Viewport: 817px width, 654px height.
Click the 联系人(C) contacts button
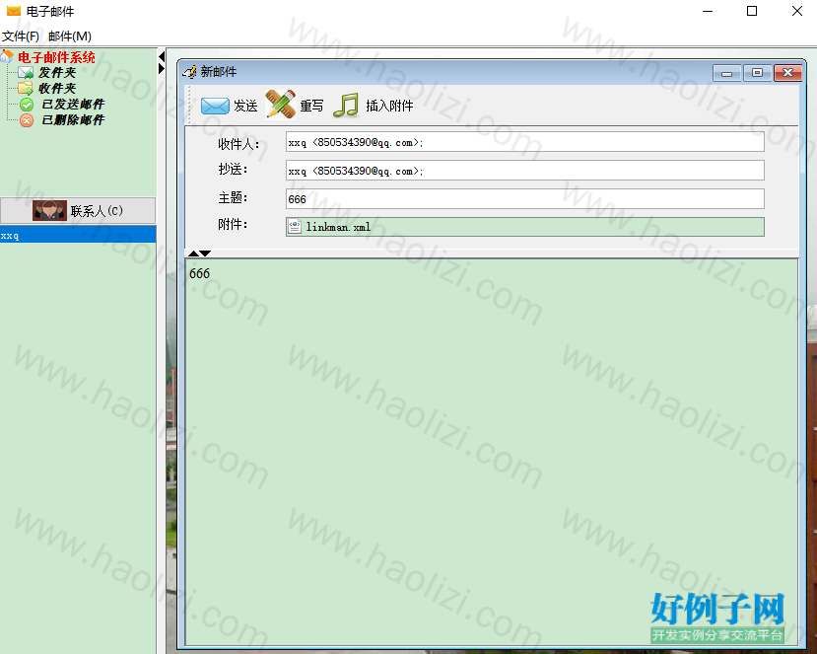(78, 211)
